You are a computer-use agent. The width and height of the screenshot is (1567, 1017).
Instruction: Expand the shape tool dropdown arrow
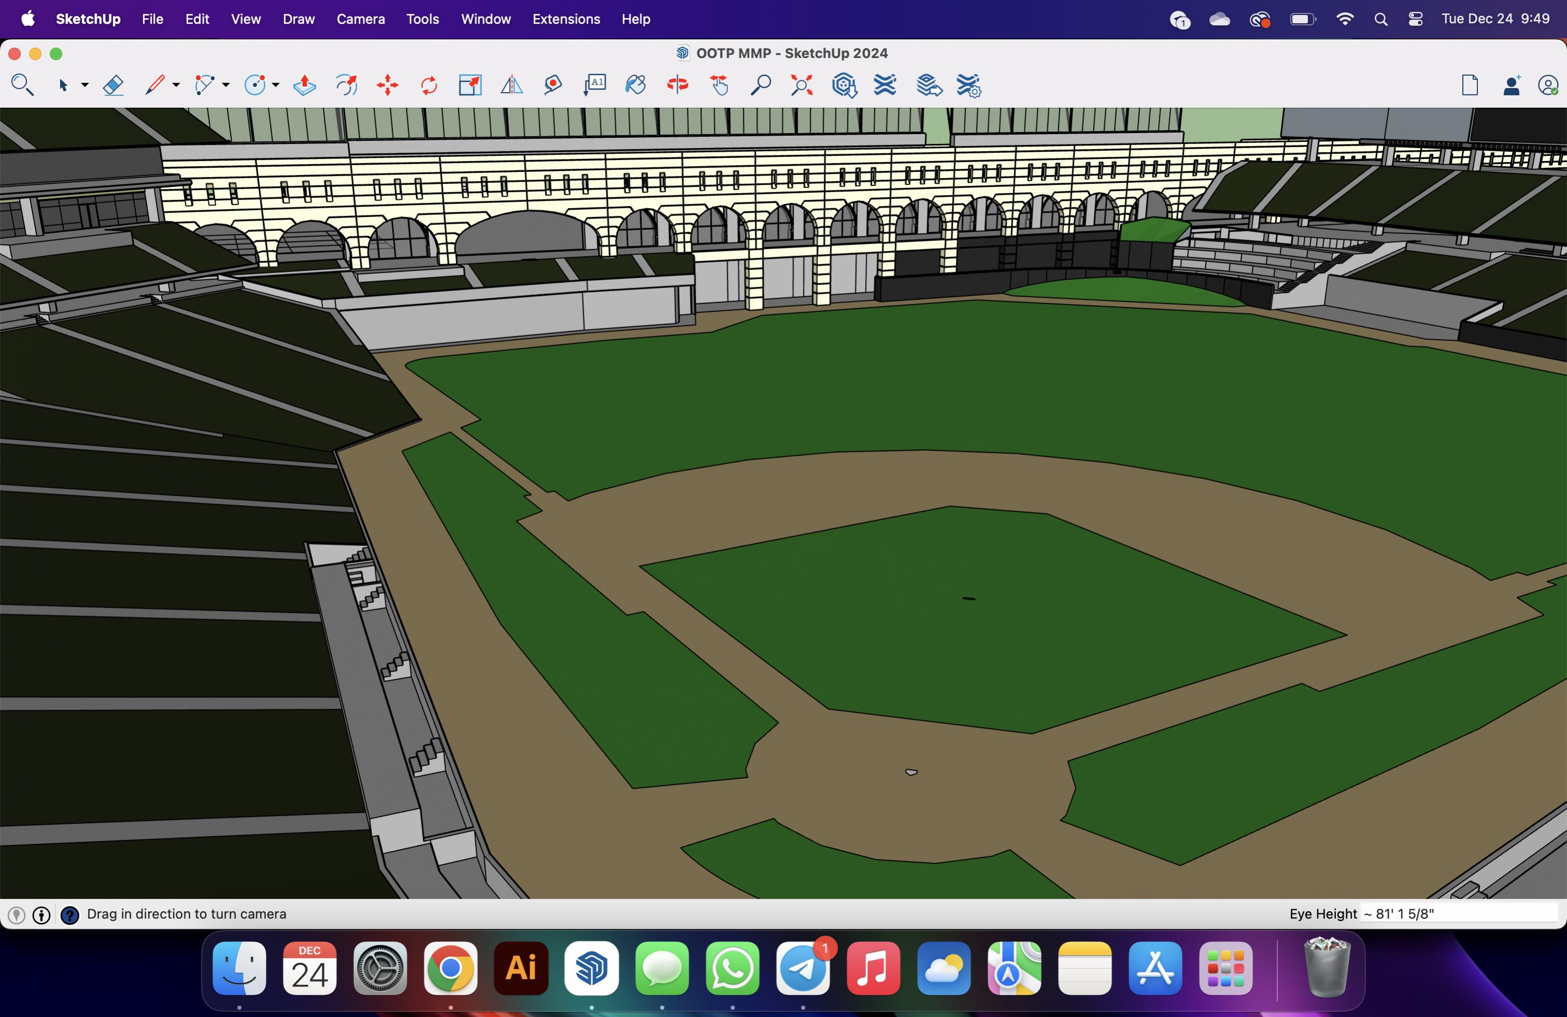[x=276, y=85]
